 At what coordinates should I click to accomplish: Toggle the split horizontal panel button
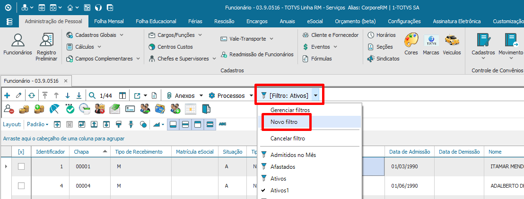click(185, 124)
